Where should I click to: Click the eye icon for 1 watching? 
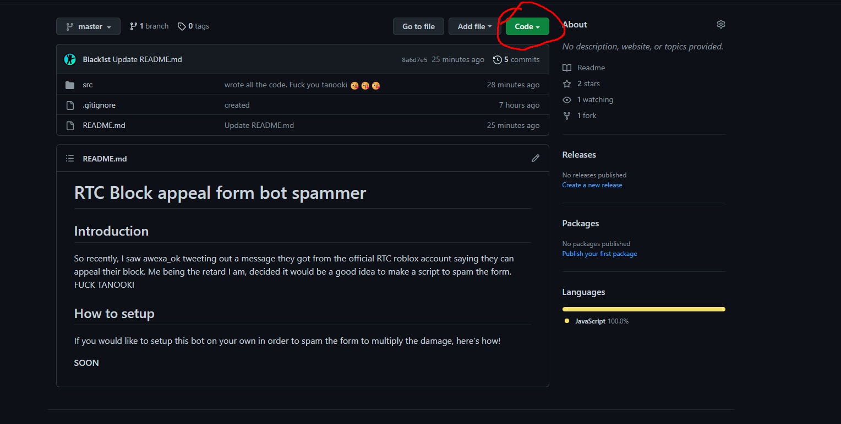[567, 99]
